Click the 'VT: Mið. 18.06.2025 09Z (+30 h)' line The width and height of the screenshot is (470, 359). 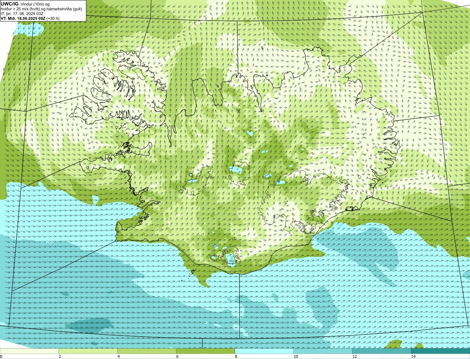pos(30,18)
